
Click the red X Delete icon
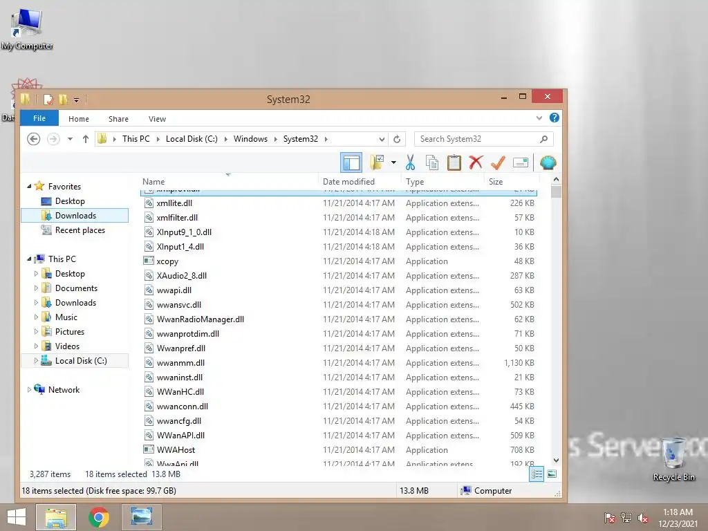point(476,162)
